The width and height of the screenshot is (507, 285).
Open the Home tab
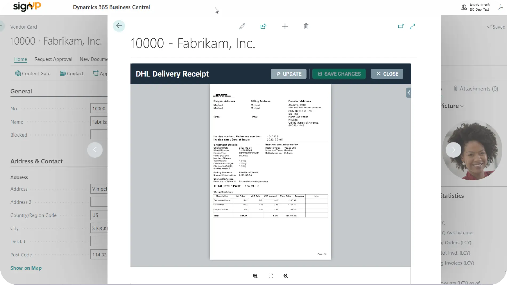21,59
